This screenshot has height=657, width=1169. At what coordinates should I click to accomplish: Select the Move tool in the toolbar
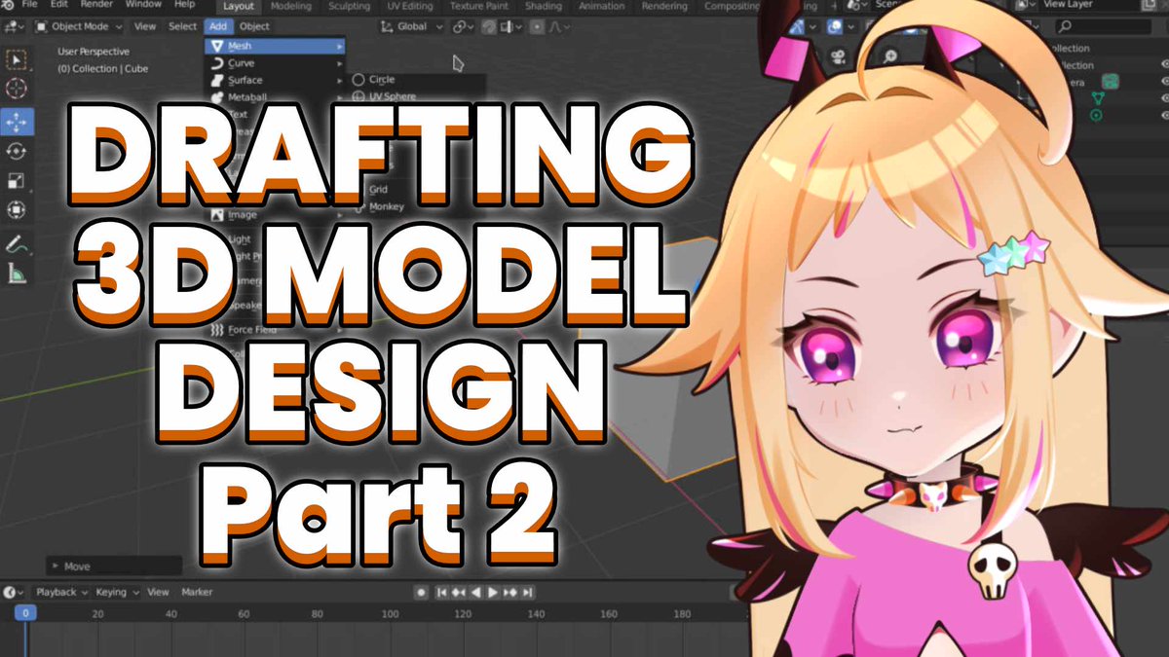(15, 120)
